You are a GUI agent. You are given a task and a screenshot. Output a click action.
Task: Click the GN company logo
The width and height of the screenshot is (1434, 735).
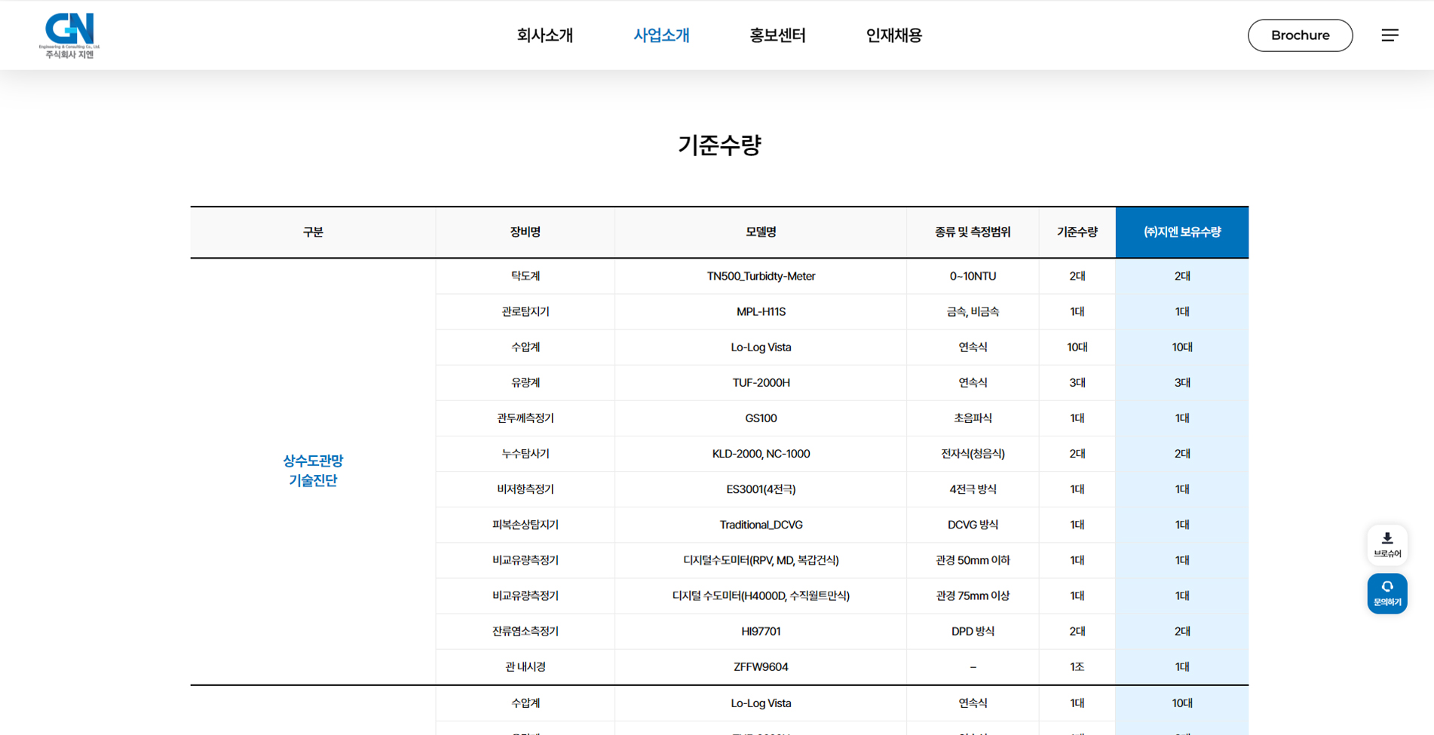[69, 35]
